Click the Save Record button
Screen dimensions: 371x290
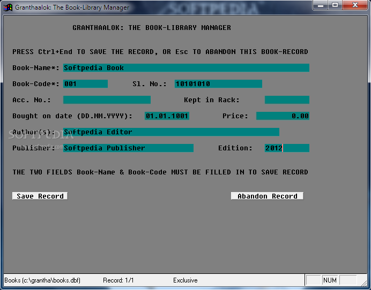[40, 196]
